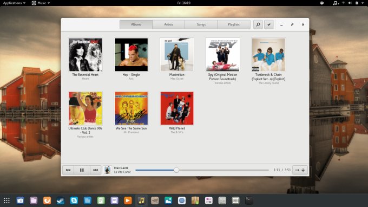Click the Music app icon in dock
This screenshot has height=207, width=368.
pos(141,200)
